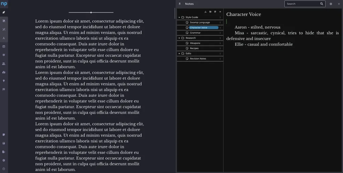
Task: Open the help icon at sidebar bottom
Action: [x=4, y=169]
